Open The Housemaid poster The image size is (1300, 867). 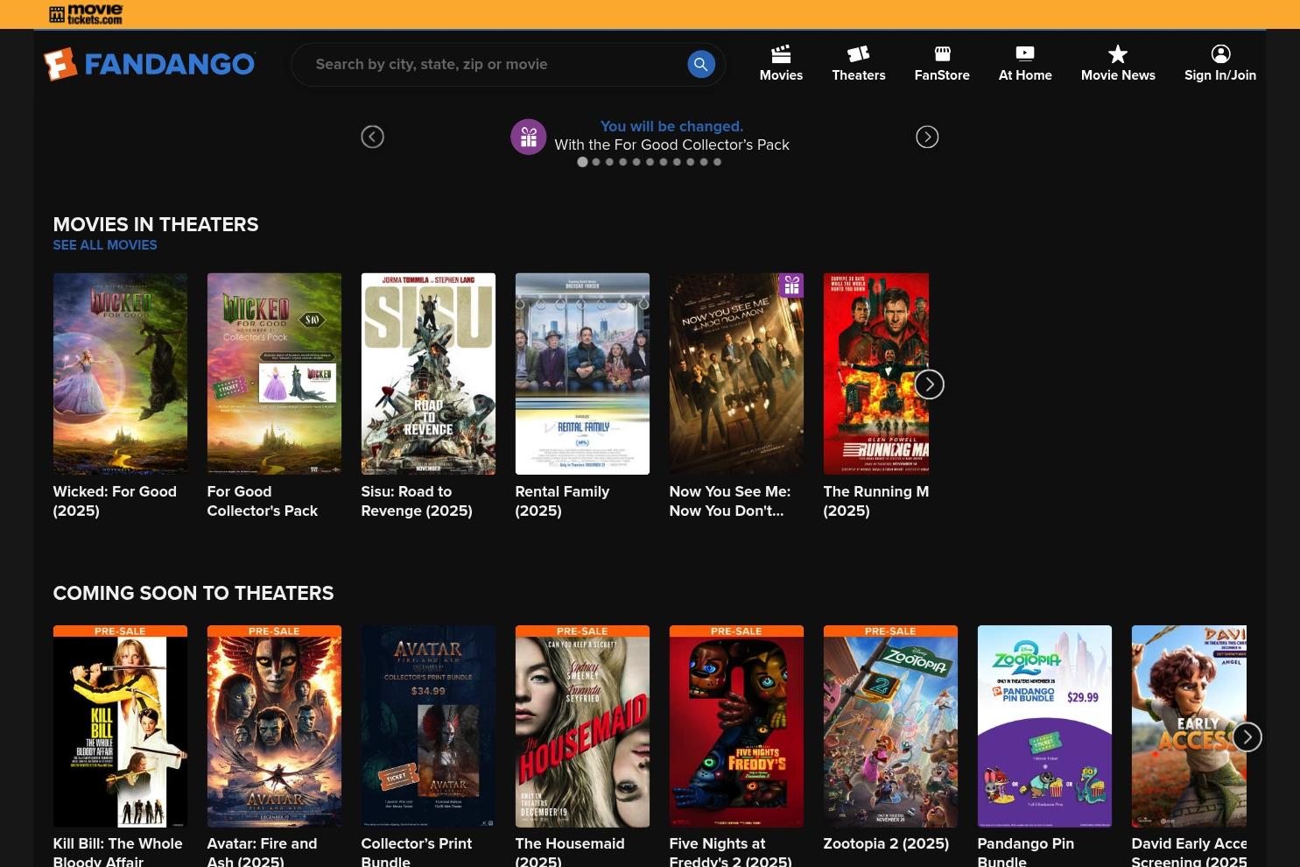582,726
